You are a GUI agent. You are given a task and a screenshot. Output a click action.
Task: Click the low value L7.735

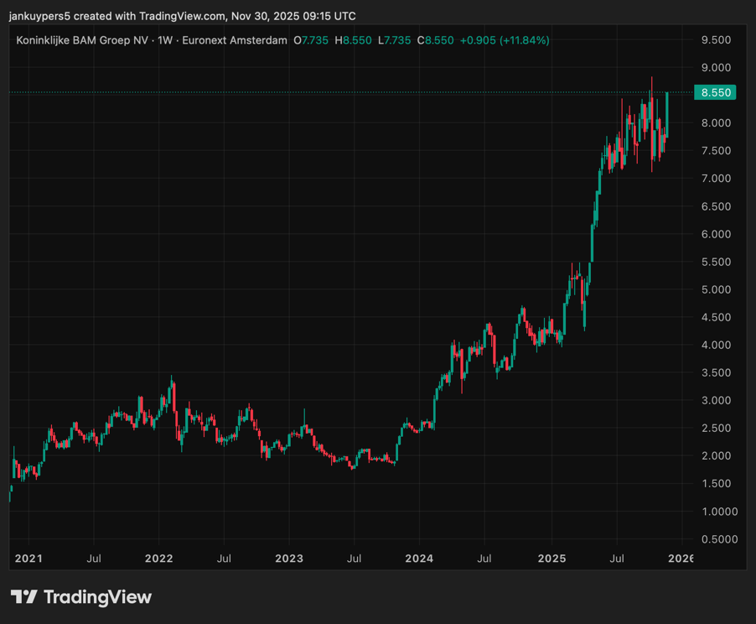395,40
